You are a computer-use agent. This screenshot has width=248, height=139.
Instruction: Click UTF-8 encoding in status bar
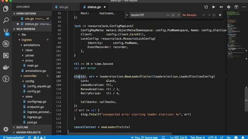pos(212,137)
